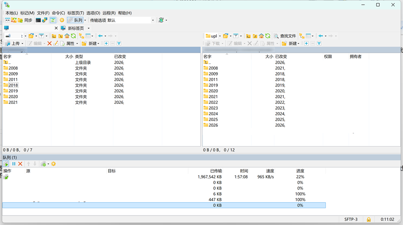The height and width of the screenshot is (225, 403).
Task: Click the open terminal console icon
Action: [x=38, y=20]
